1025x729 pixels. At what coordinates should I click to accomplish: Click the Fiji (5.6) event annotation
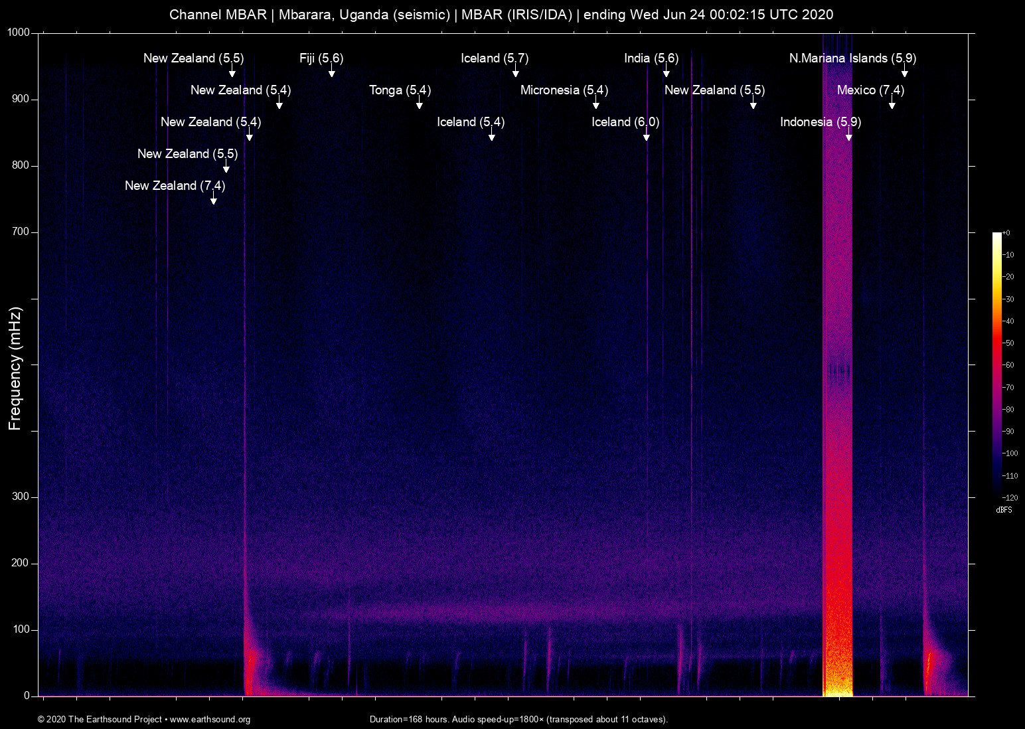coord(321,58)
